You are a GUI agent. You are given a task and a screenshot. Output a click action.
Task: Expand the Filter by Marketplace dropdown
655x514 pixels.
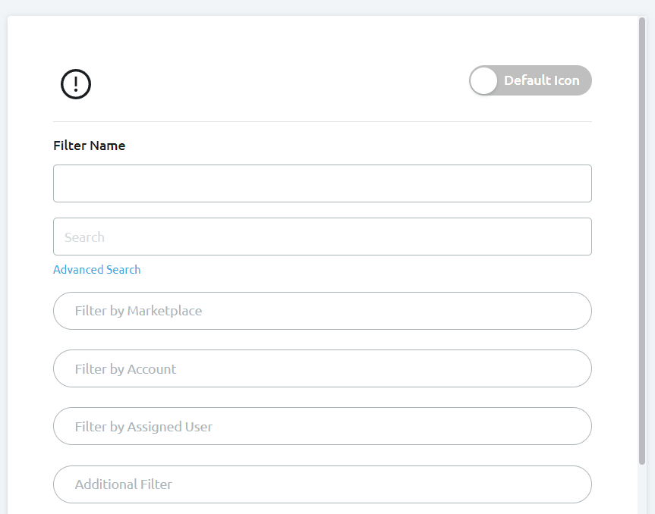click(x=322, y=311)
